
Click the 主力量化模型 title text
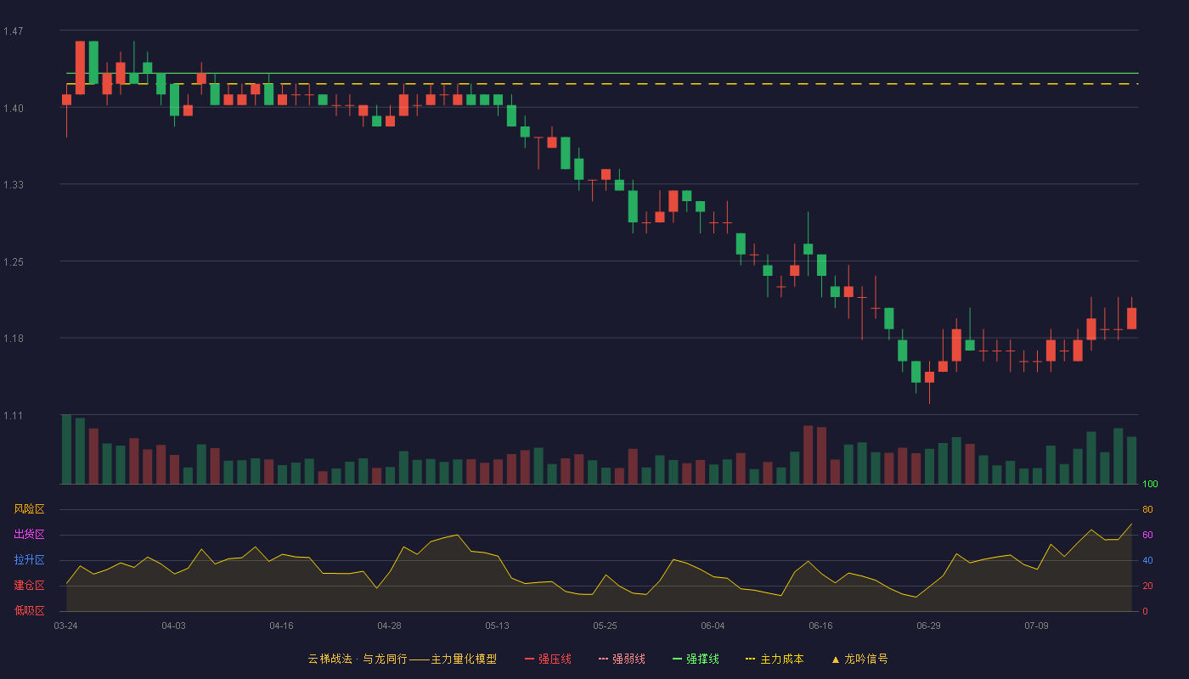(464, 659)
